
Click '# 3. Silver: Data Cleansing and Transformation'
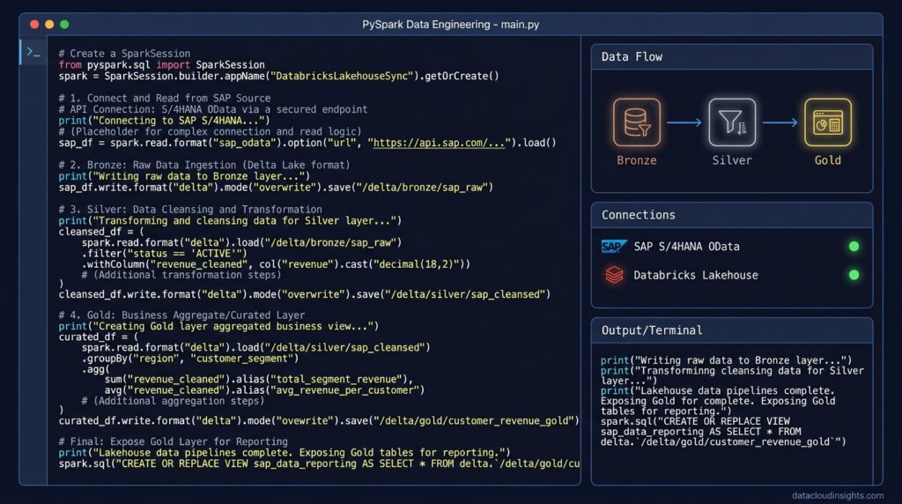190,210
